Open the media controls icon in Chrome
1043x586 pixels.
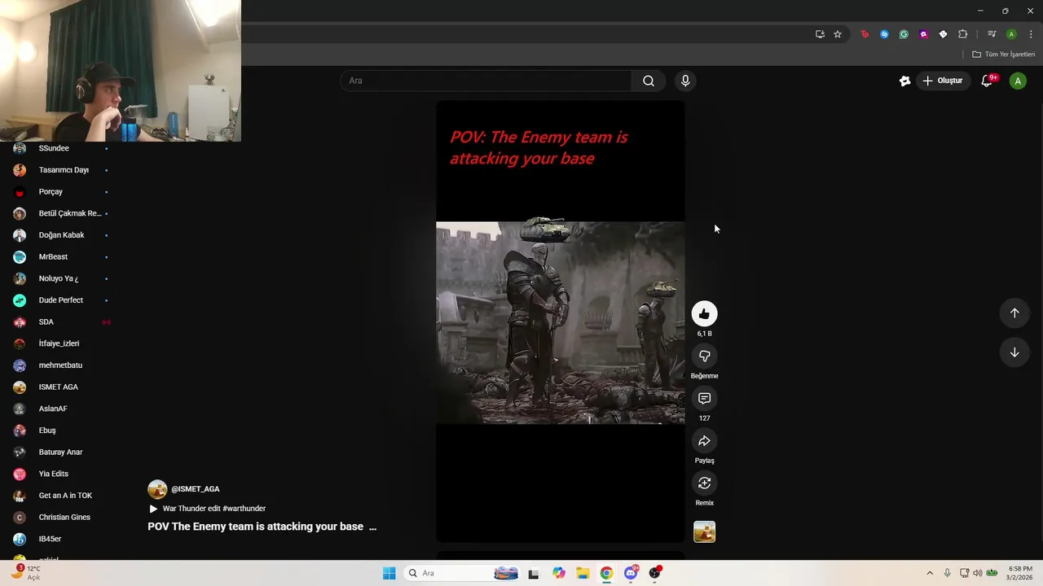click(992, 34)
